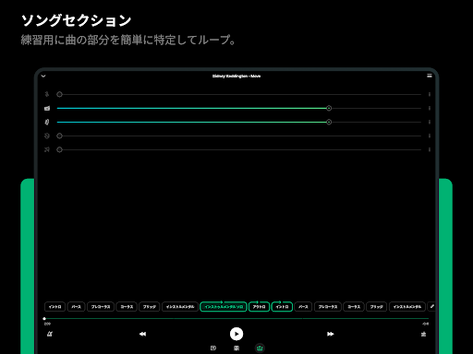Click the bottom track's muted instrument icon

[47, 149]
